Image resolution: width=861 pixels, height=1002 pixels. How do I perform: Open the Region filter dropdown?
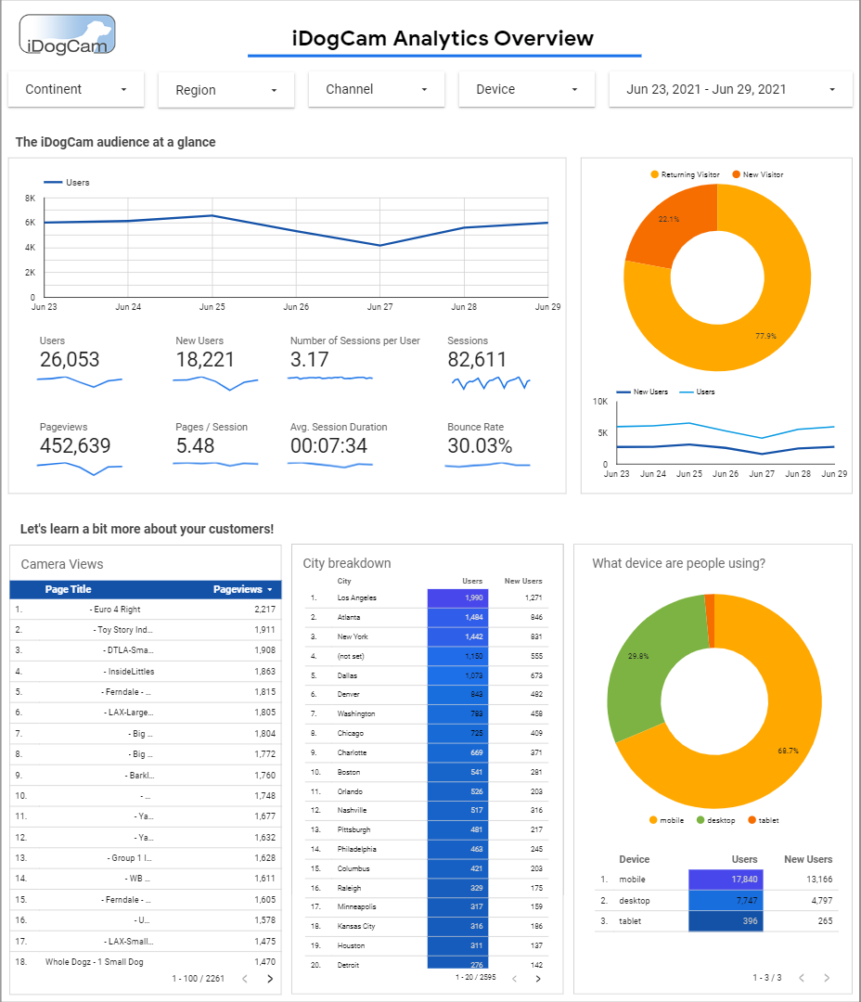pos(226,90)
